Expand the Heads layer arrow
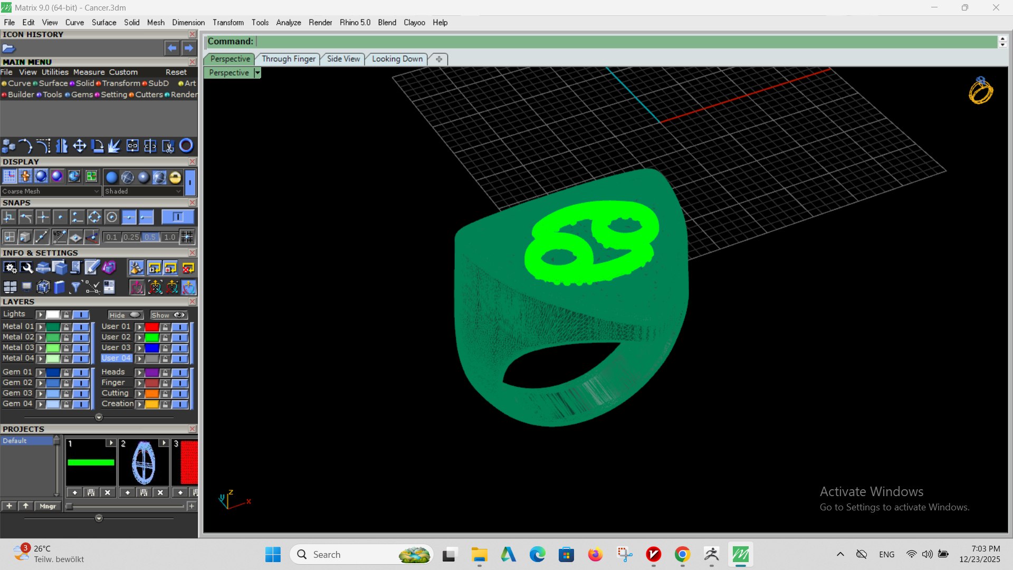Screen dimensions: 1013x570 140,373
